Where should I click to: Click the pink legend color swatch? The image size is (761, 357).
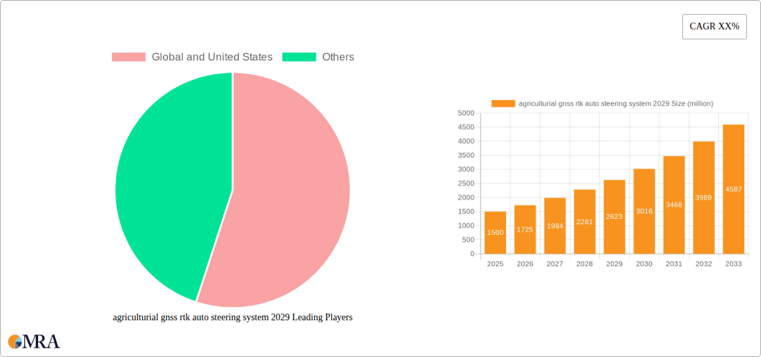point(128,57)
